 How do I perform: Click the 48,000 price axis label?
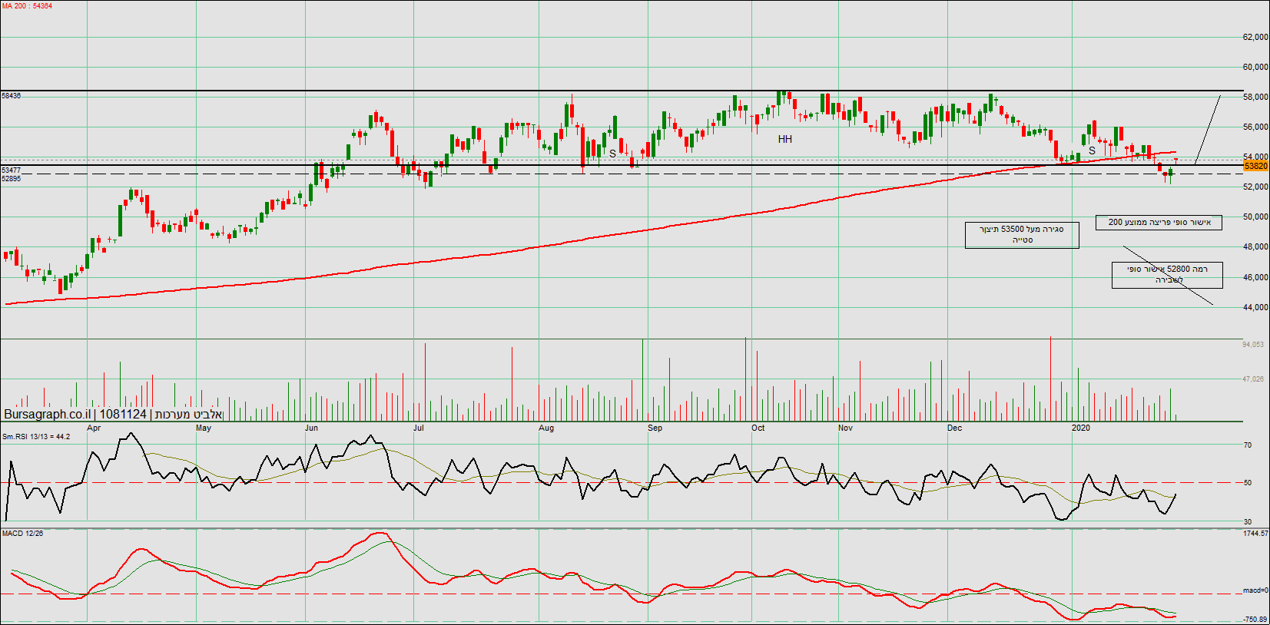[x=1255, y=246]
